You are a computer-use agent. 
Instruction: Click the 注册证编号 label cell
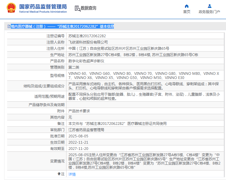click(x=37, y=36)
